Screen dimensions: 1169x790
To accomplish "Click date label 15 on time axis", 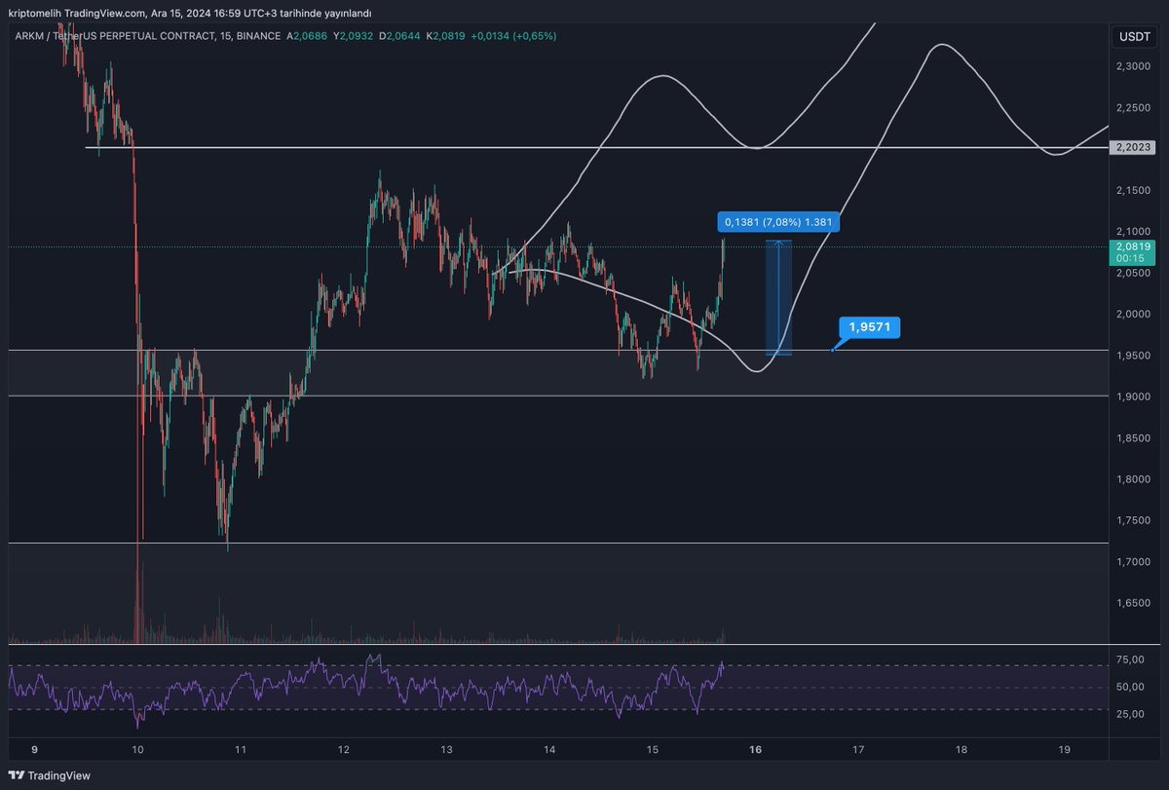I will tap(653, 750).
